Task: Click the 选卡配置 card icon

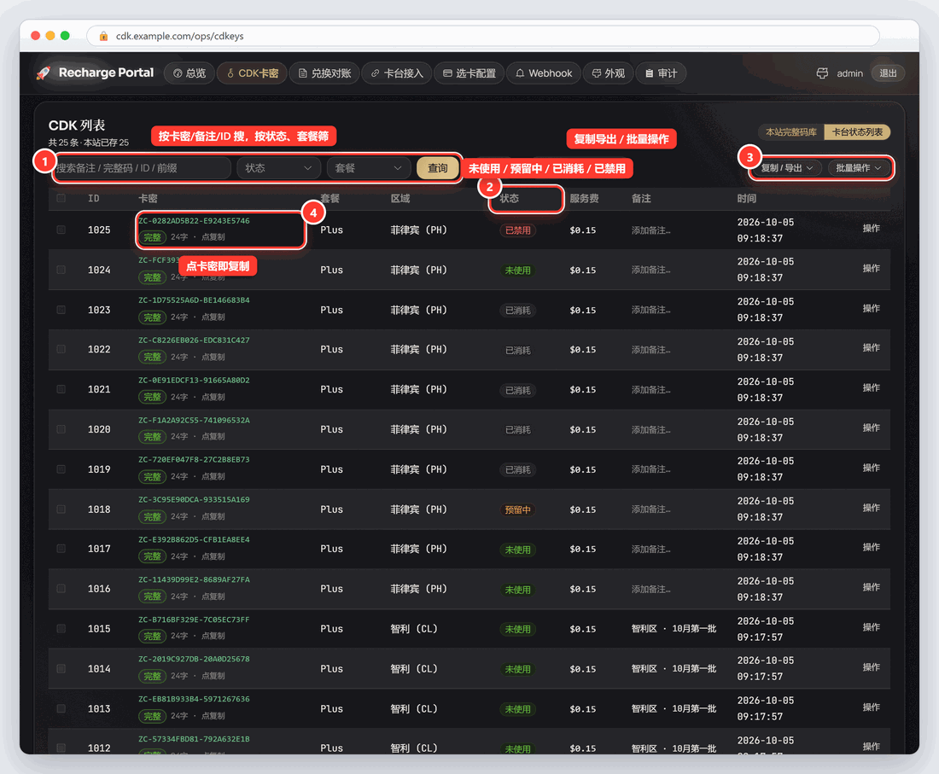Action: click(x=447, y=73)
